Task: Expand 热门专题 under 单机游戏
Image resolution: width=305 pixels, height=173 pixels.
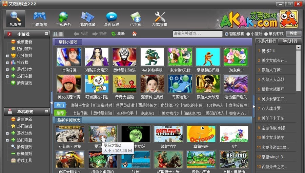Action: 7,140
